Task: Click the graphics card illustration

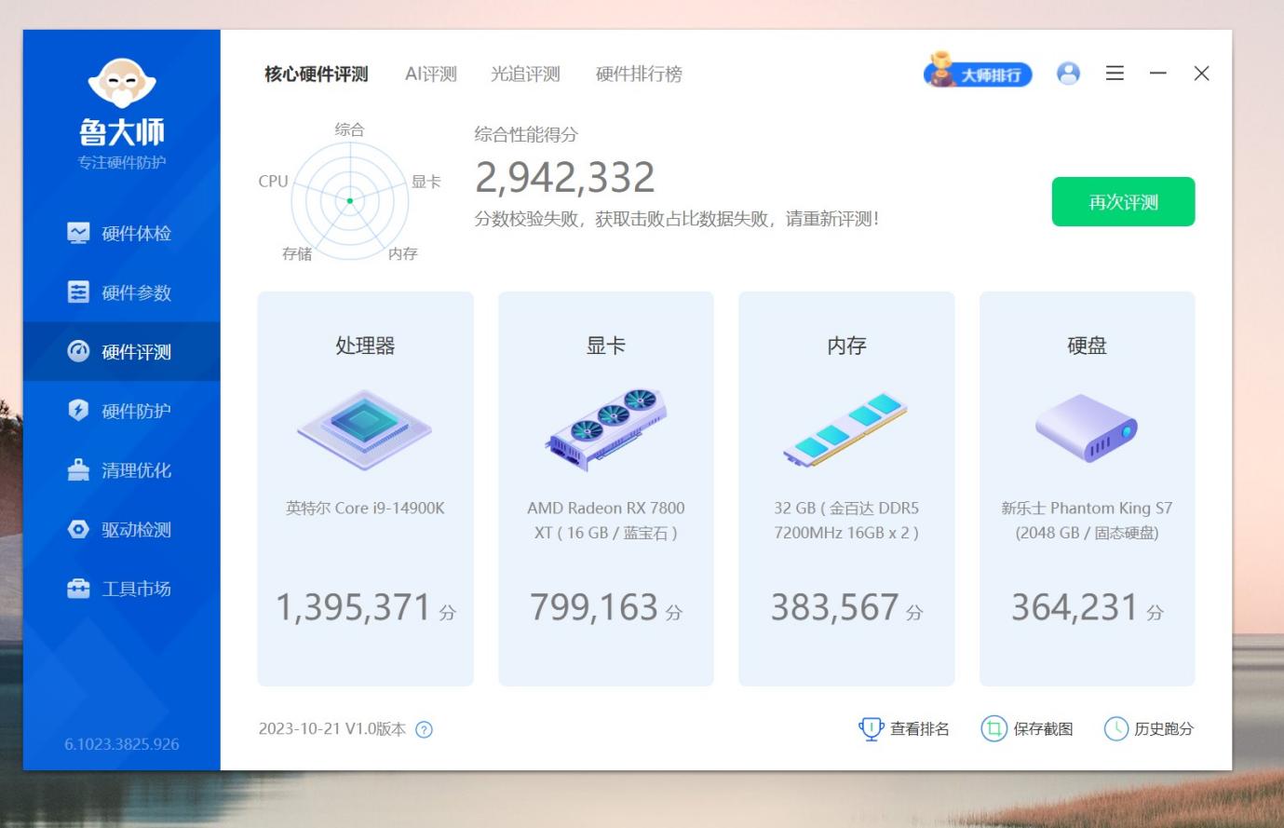Action: 606,429
